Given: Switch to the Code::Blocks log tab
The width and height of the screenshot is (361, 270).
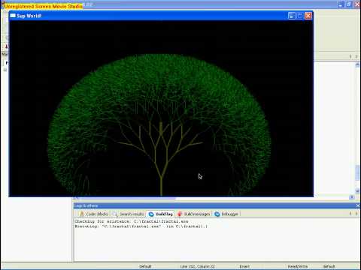Looking at the screenshot, I should coord(93,214).
